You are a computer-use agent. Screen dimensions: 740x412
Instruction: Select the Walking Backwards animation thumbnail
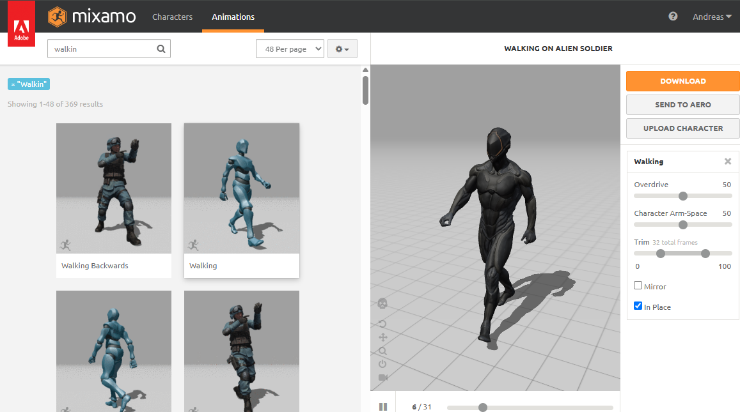[114, 188]
